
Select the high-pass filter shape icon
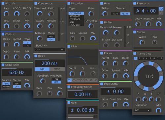(x=78, y=80)
